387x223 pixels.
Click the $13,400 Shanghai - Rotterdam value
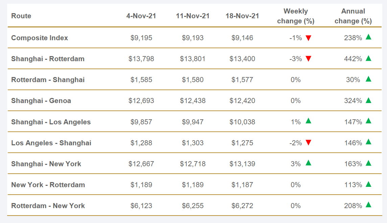point(242,59)
